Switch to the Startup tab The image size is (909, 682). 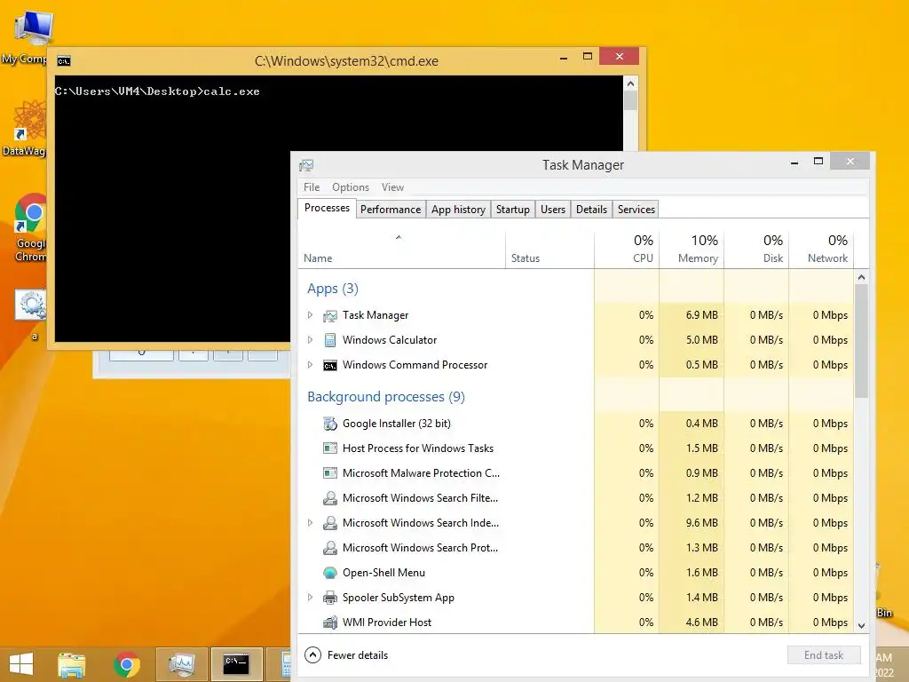512,210
